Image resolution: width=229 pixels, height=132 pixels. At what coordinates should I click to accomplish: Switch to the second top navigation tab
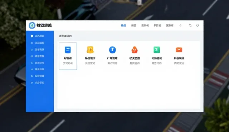pyautogui.click(x=133, y=25)
